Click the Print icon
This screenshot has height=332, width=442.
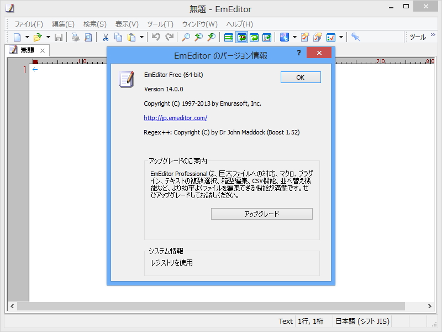coord(74,37)
